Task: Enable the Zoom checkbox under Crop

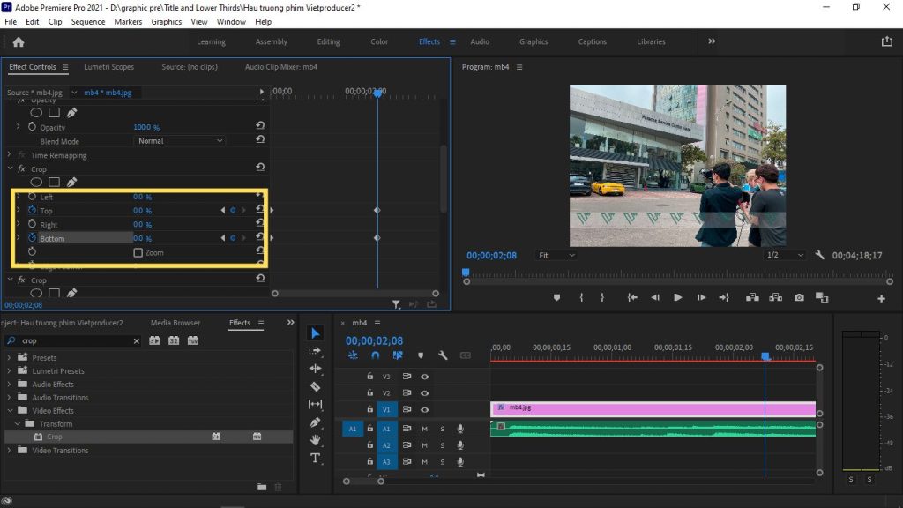Action: point(138,253)
